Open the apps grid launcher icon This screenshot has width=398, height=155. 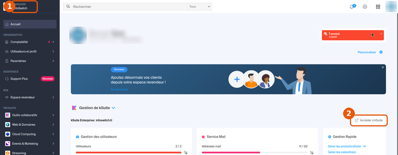point(378,7)
